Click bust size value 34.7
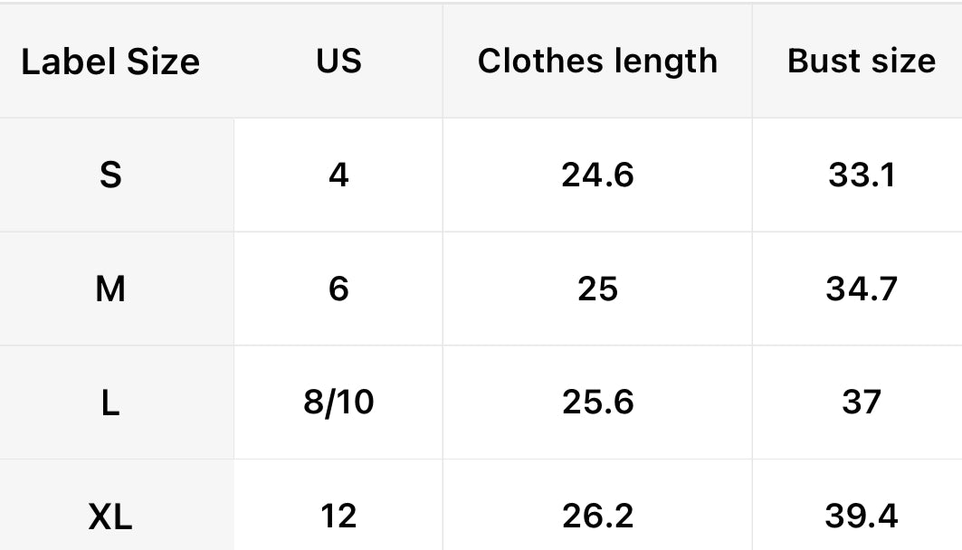 862,289
